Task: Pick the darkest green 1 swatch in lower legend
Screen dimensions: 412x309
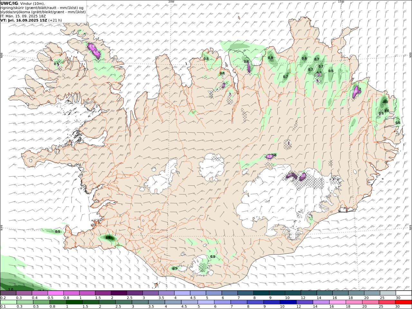Action: (74, 302)
